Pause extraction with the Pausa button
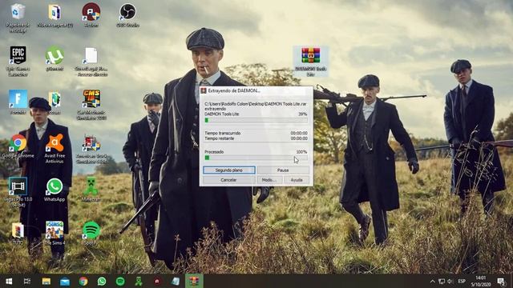Image resolution: width=513 pixels, height=288 pixels. (x=283, y=170)
